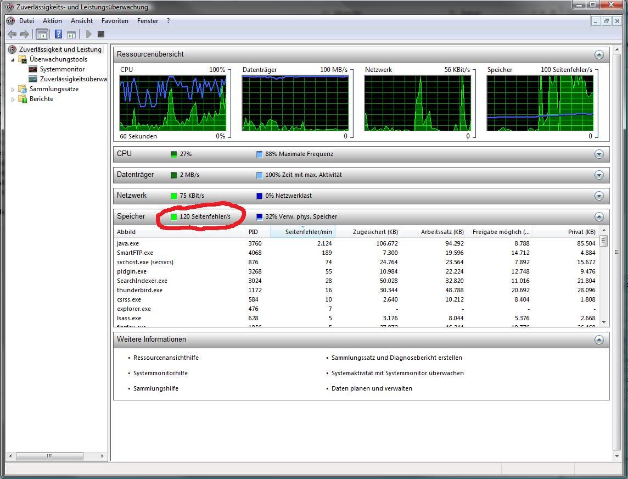Sort by the Zugesichert (KB) column header
The width and height of the screenshot is (628, 479).
(368, 232)
